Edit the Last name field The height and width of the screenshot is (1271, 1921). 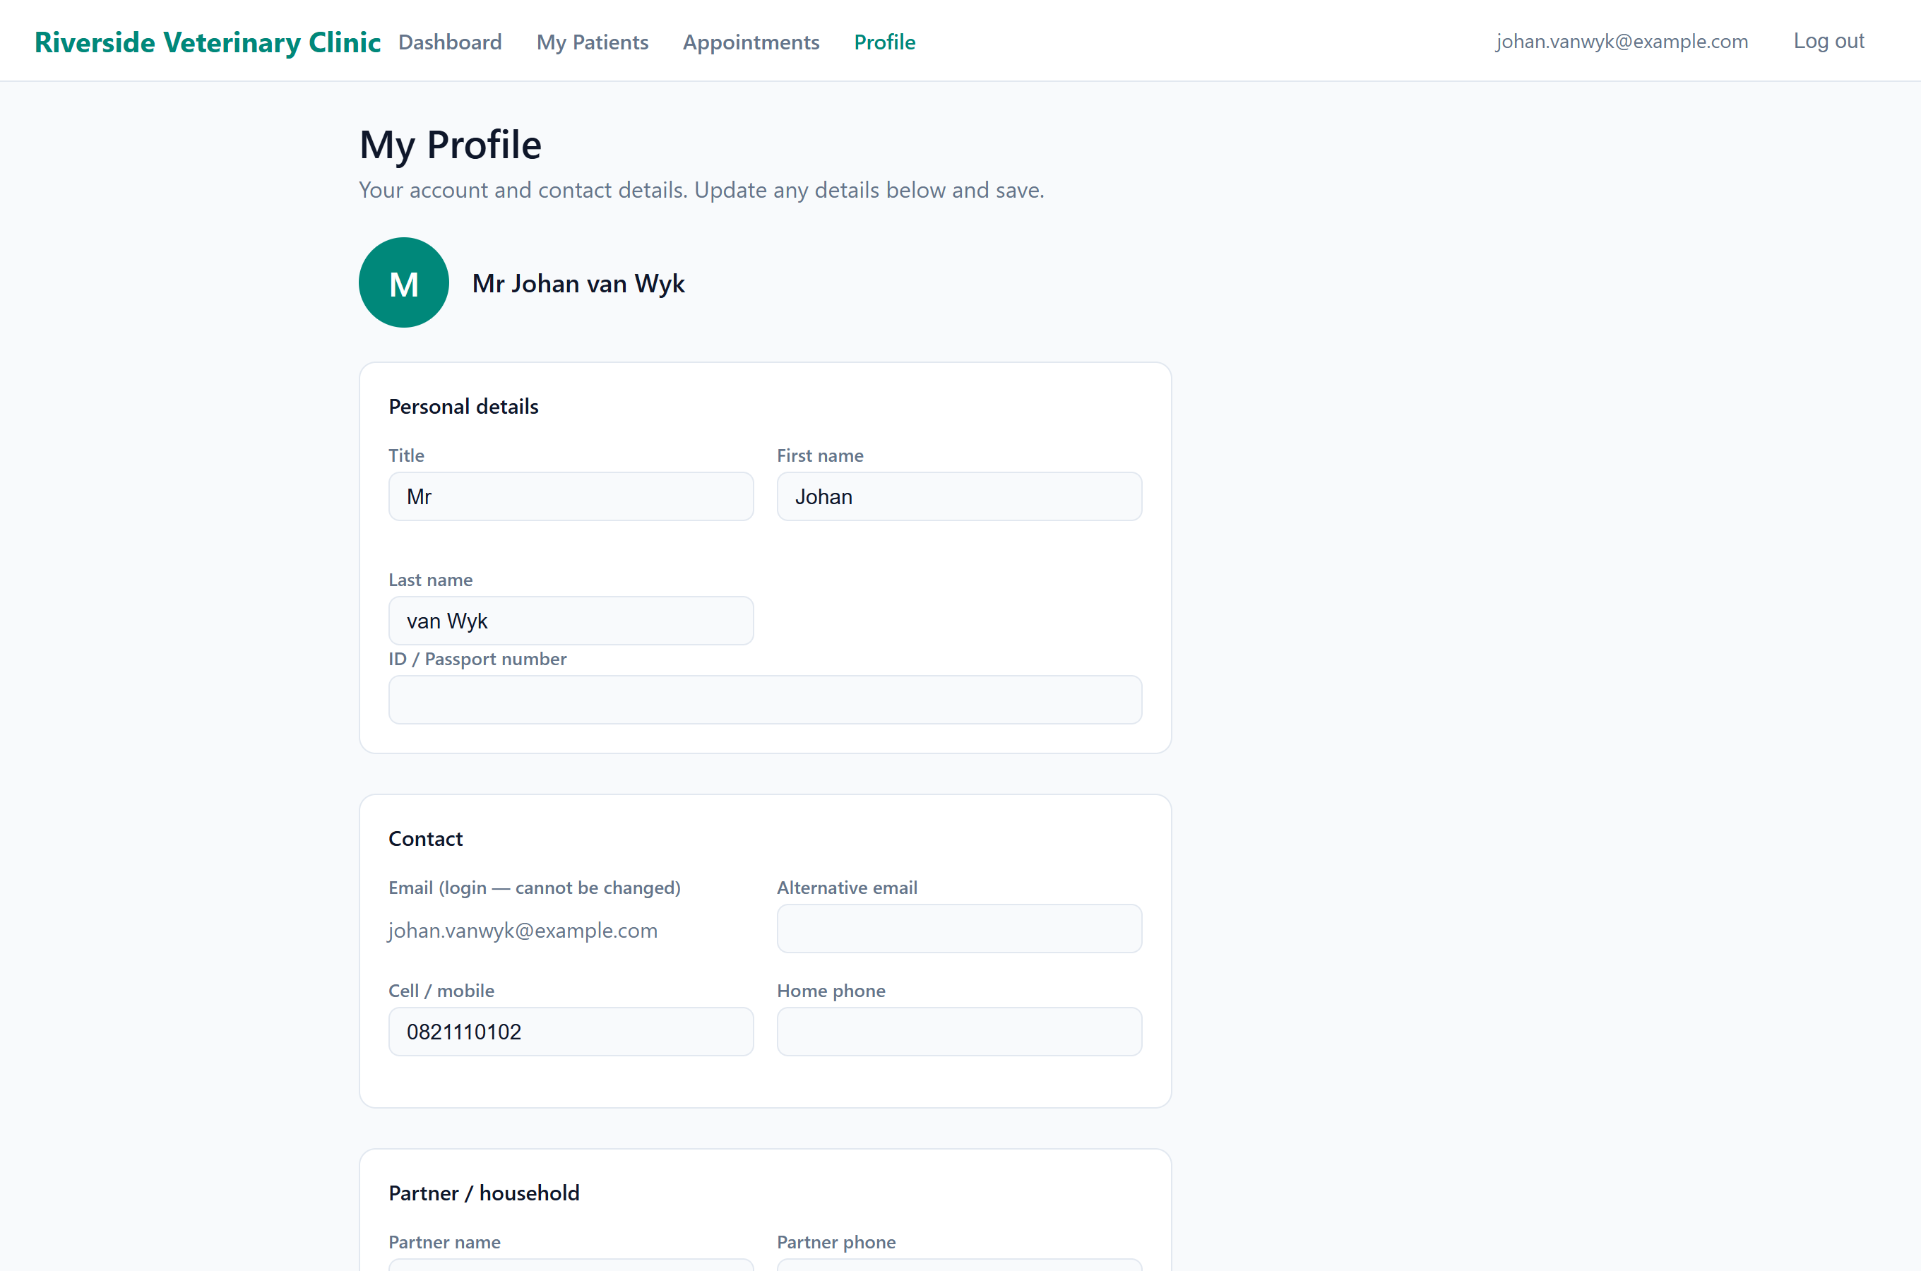(571, 621)
